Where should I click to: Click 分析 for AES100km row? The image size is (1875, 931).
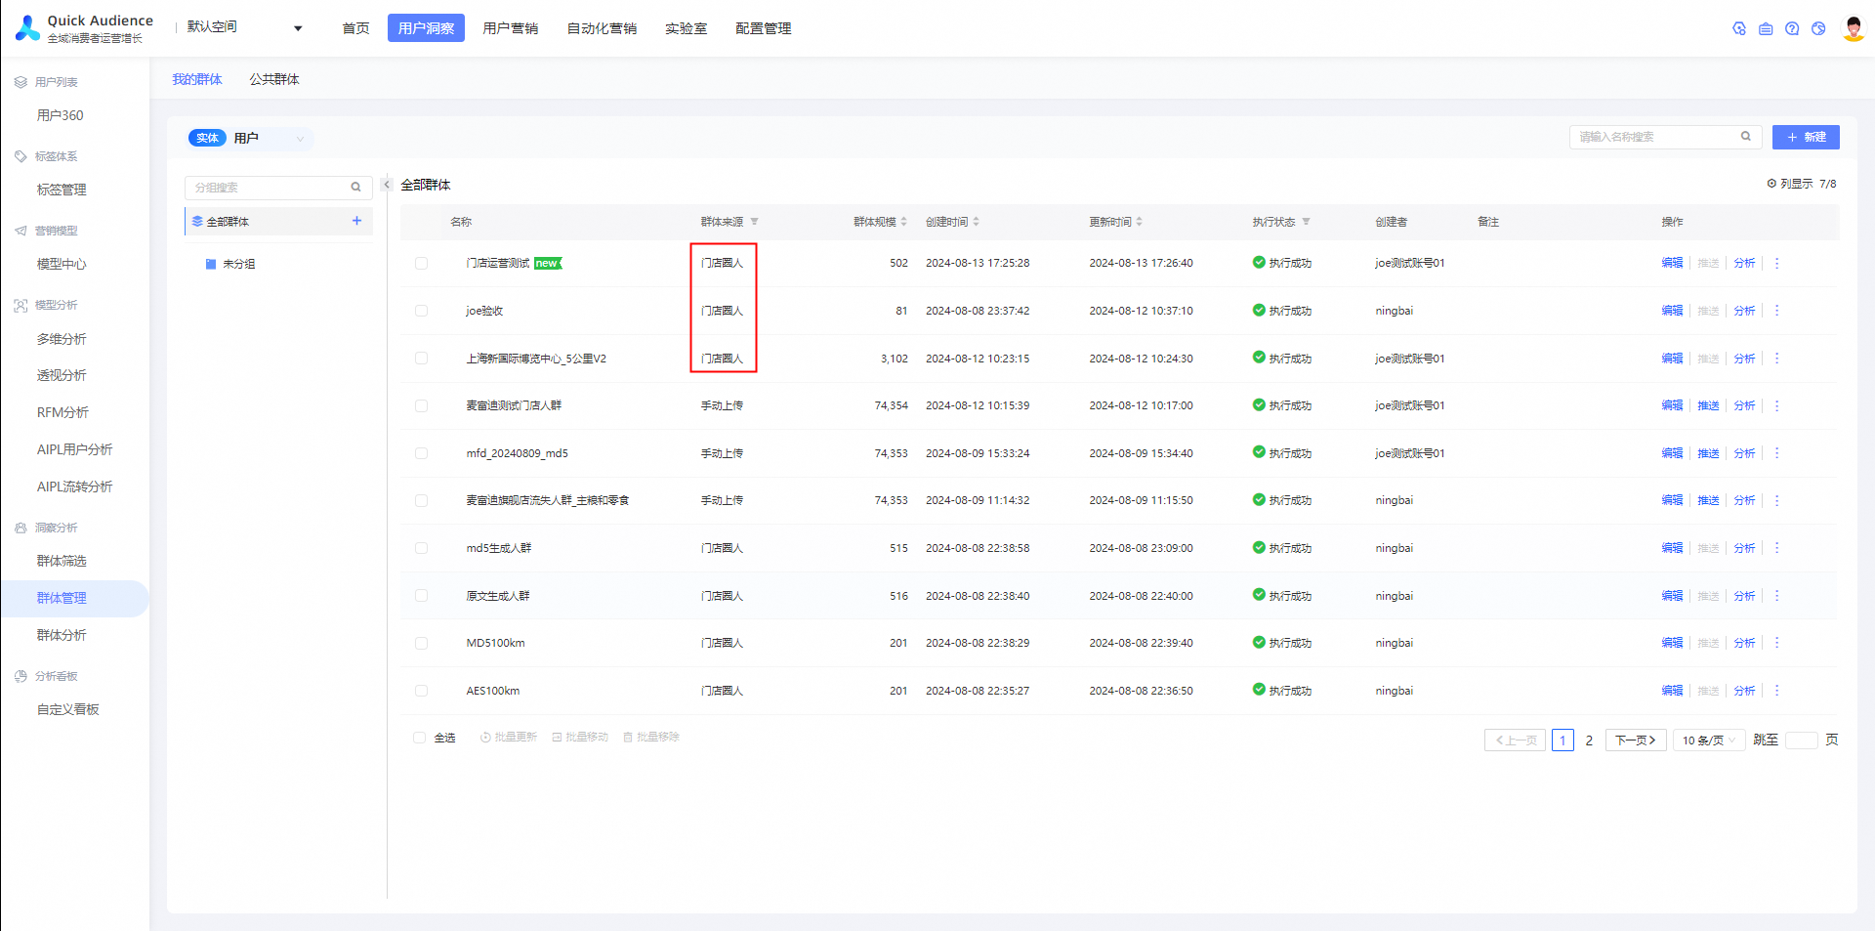click(x=1744, y=691)
